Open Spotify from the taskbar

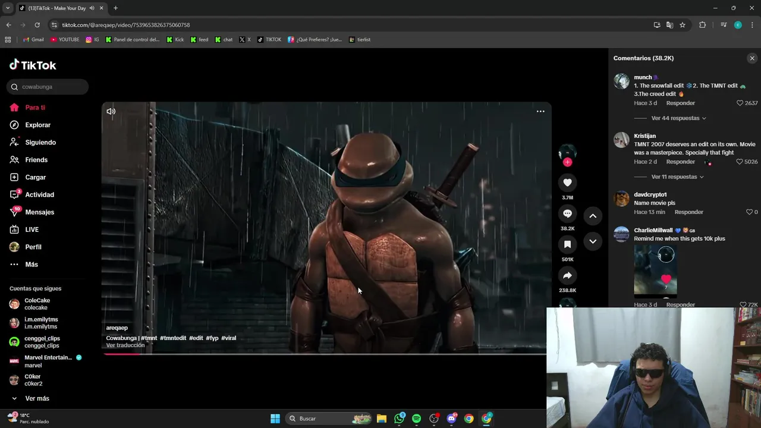point(416,418)
